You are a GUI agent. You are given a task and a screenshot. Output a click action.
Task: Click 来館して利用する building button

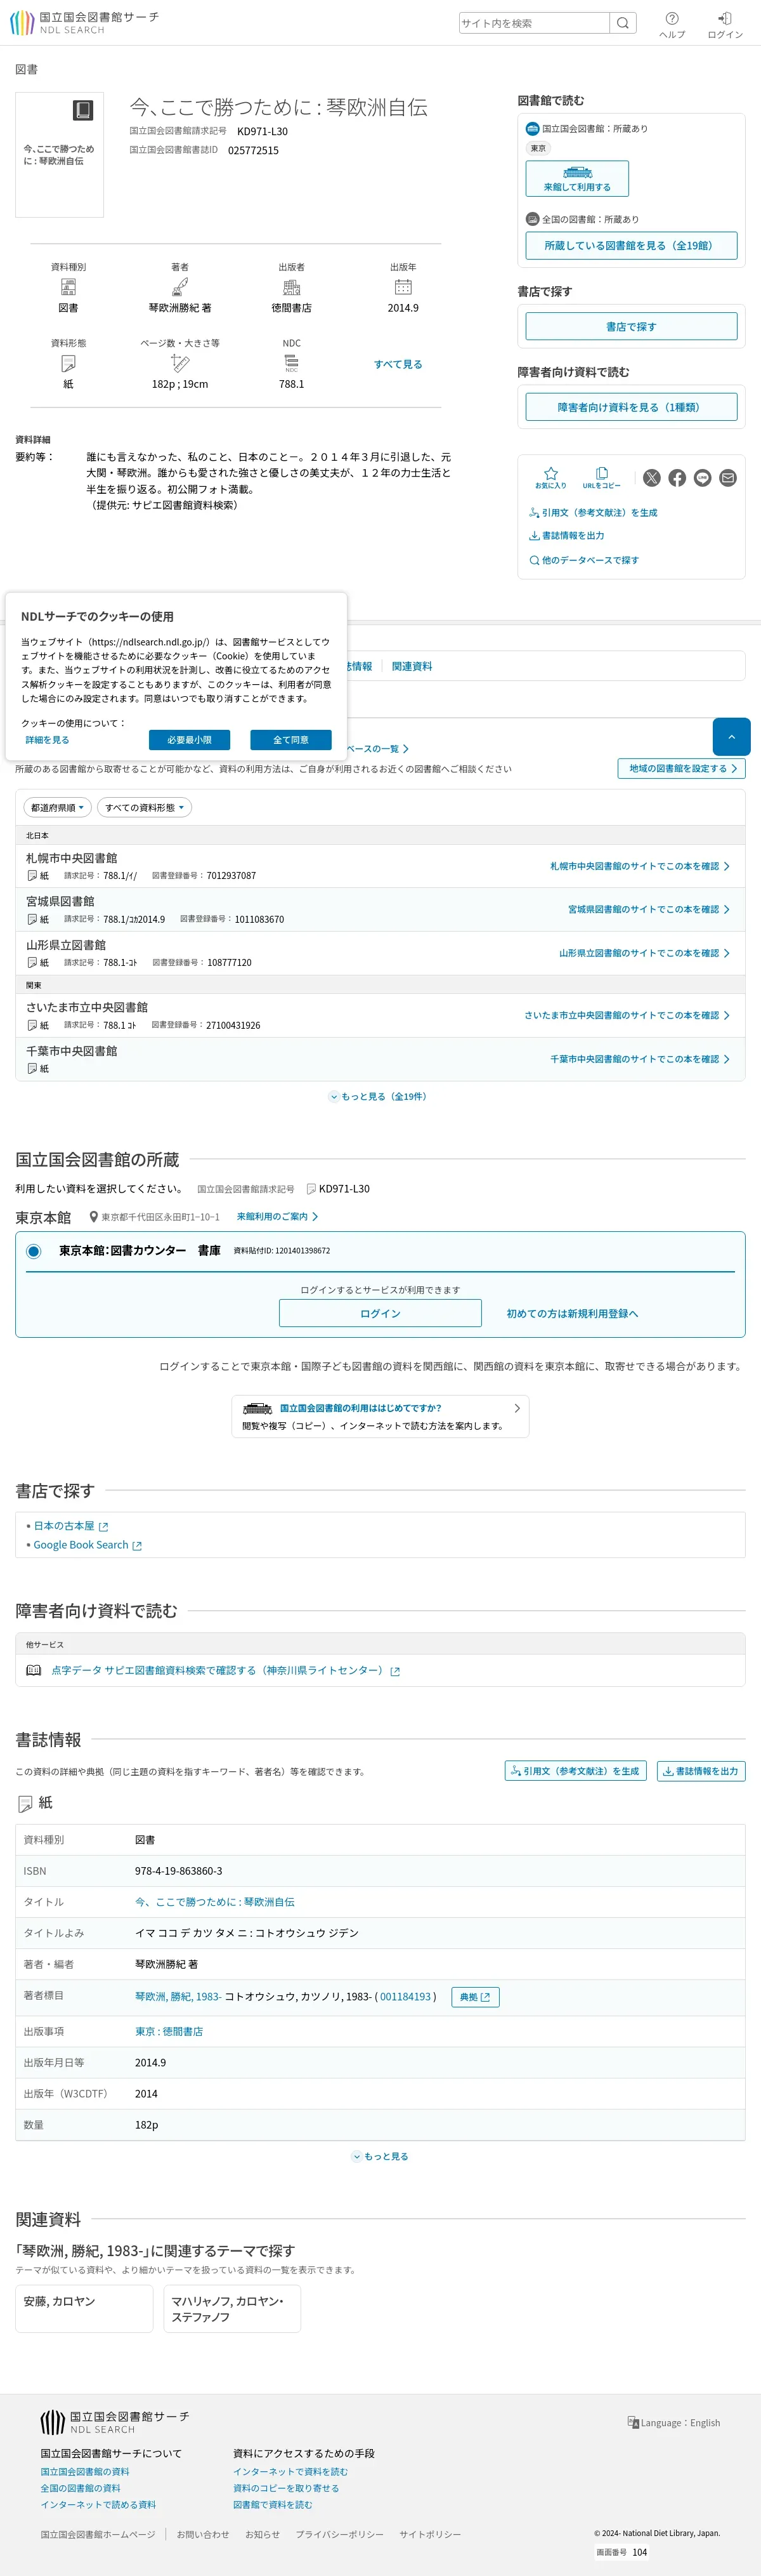[x=577, y=179]
